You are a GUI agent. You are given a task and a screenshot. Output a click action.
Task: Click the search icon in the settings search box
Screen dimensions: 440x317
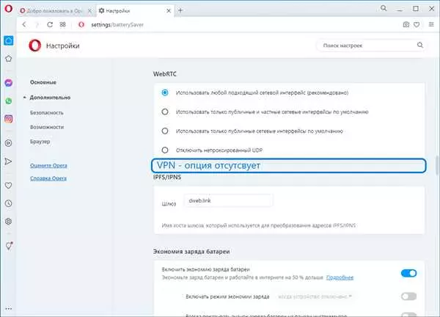click(x=420, y=45)
